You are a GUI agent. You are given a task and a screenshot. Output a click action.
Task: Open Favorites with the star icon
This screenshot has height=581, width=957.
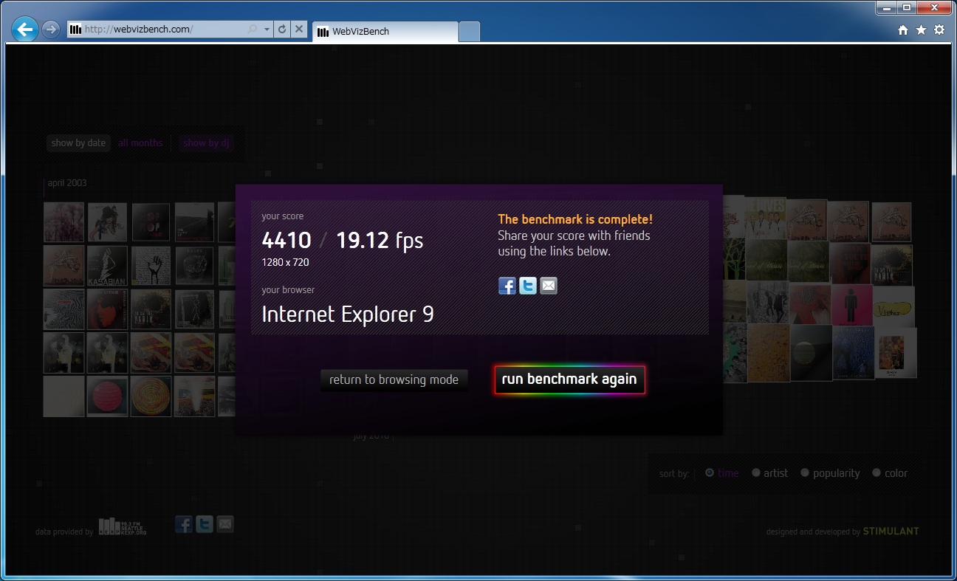click(921, 30)
